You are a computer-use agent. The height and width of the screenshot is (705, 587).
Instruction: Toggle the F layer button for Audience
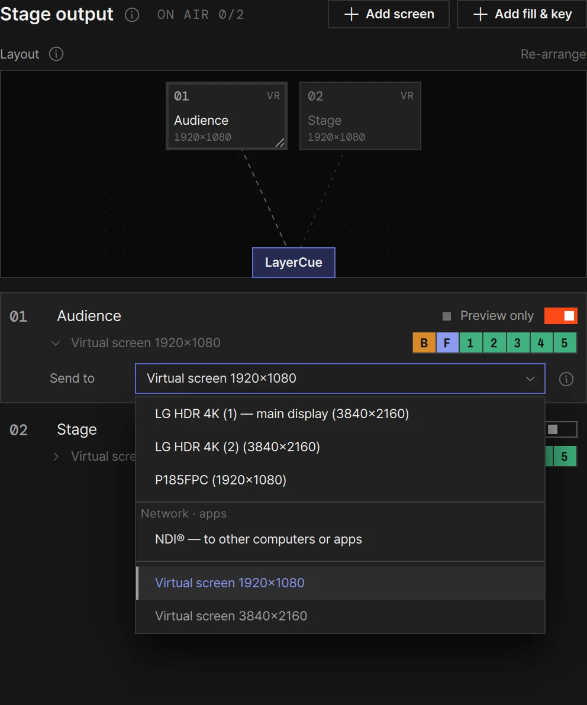447,343
